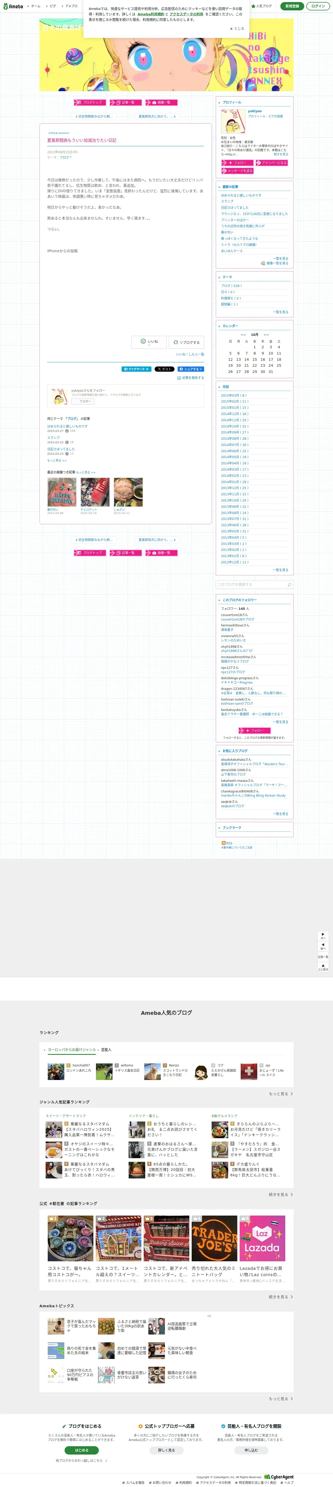
Task: Click the magnifier icon in the blog search box
Action: click(x=289, y=584)
